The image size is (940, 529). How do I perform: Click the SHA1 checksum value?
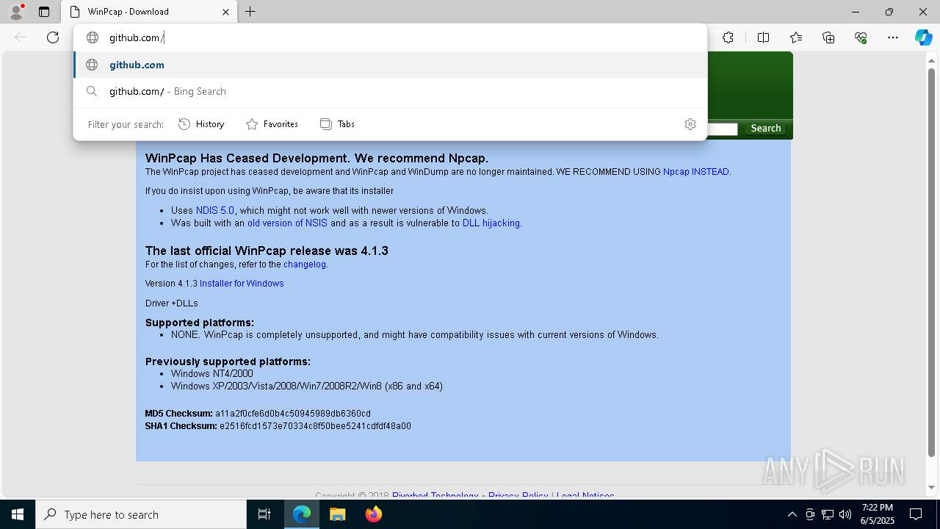315,426
